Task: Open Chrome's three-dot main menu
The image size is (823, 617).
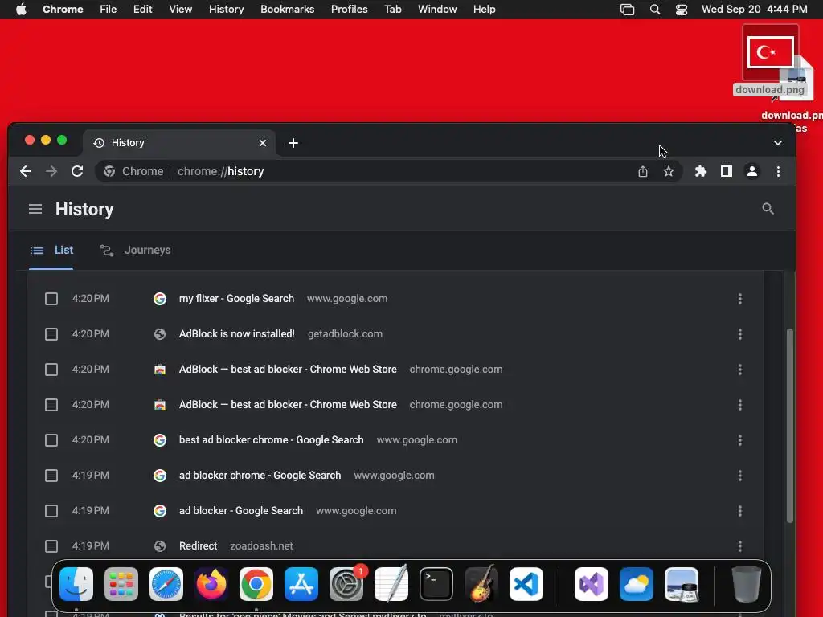Action: point(778,172)
